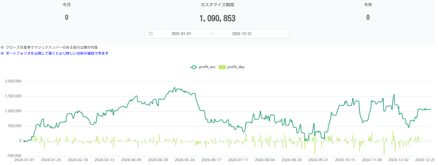Click the calendar icon in date range picker
Image resolution: width=438 pixels, height=165 pixels.
pos(151,33)
